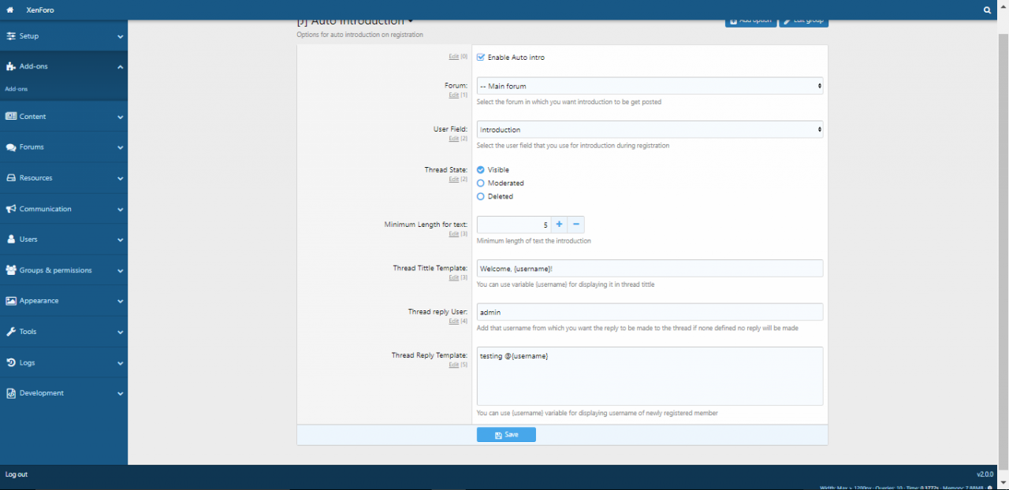
Task: Click the Logs history icon
Action: 11,363
